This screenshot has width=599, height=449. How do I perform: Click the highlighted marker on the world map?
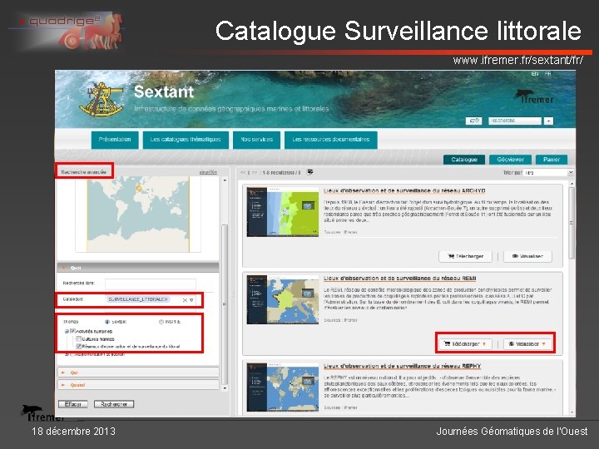click(138, 188)
